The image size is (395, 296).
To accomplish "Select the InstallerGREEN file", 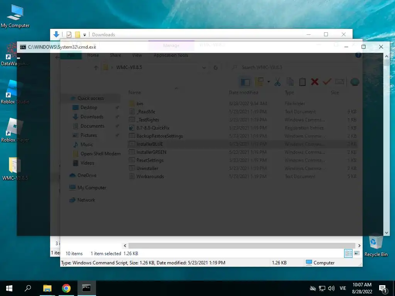I will [243, 152].
